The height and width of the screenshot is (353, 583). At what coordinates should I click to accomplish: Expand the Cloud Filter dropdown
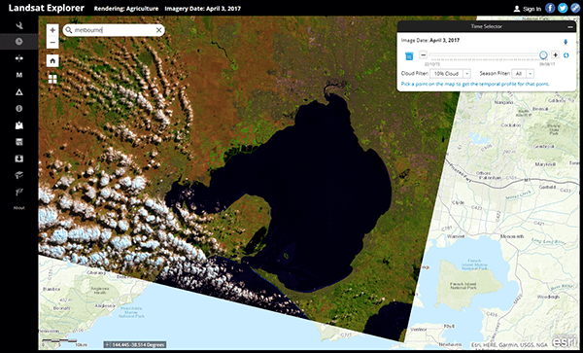[x=450, y=74]
